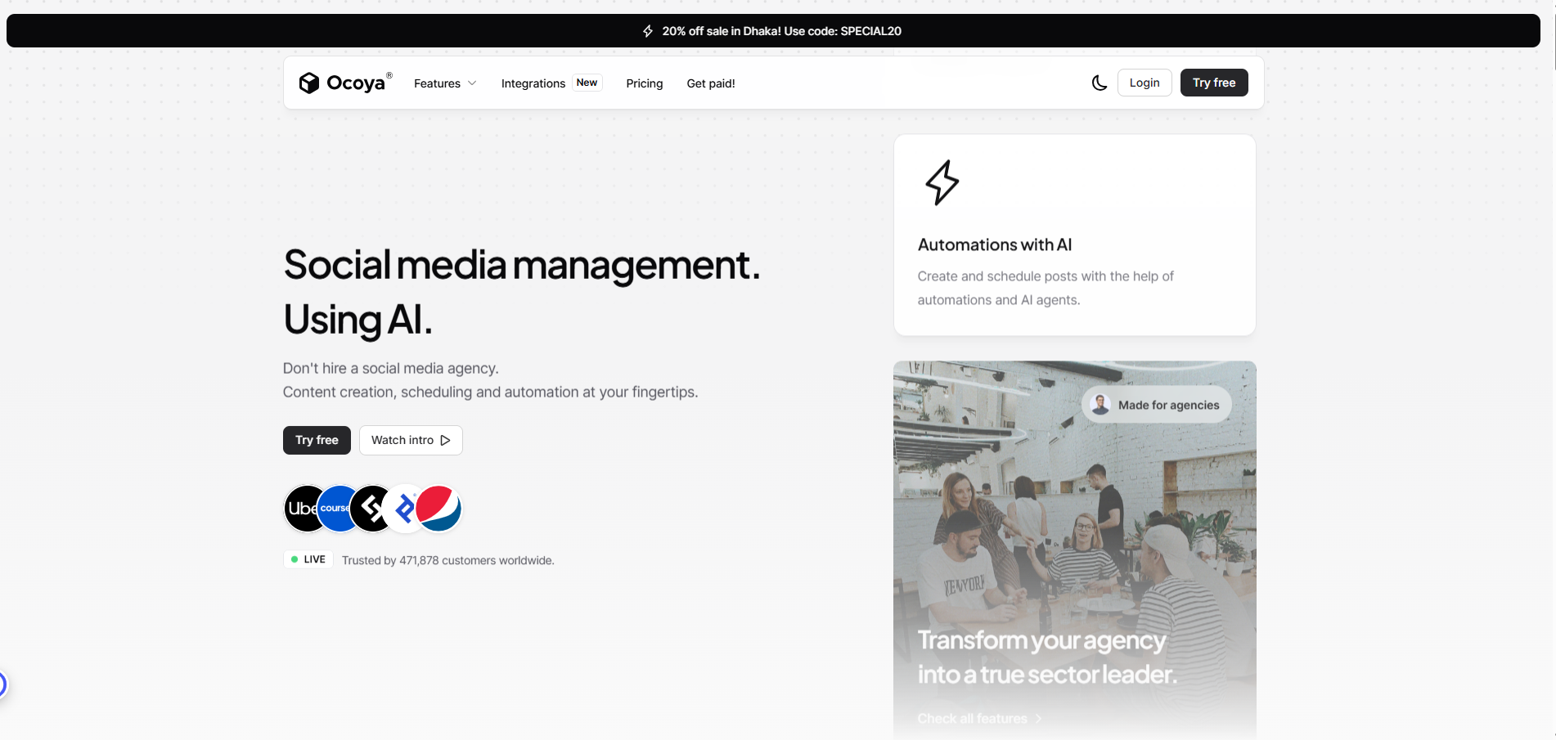Expand the Features dropdown chevron
This screenshot has width=1556, height=740.
pyautogui.click(x=472, y=83)
